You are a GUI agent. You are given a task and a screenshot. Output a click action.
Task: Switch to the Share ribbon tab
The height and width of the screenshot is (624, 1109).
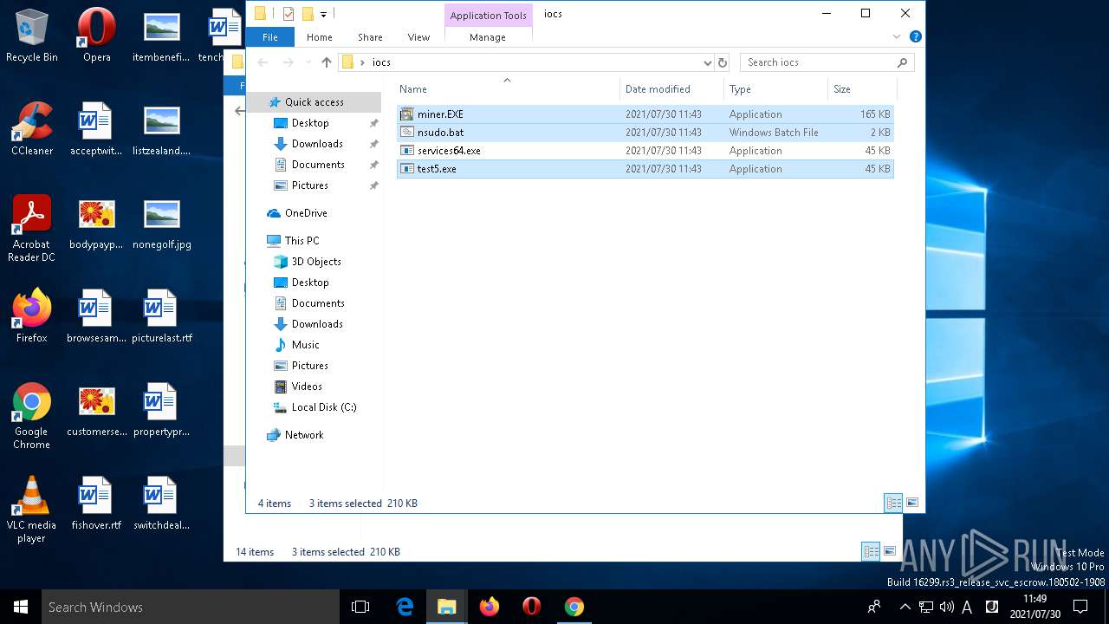pos(370,37)
